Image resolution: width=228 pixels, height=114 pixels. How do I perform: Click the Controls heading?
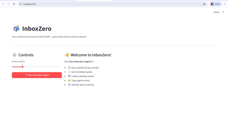coord(26,55)
